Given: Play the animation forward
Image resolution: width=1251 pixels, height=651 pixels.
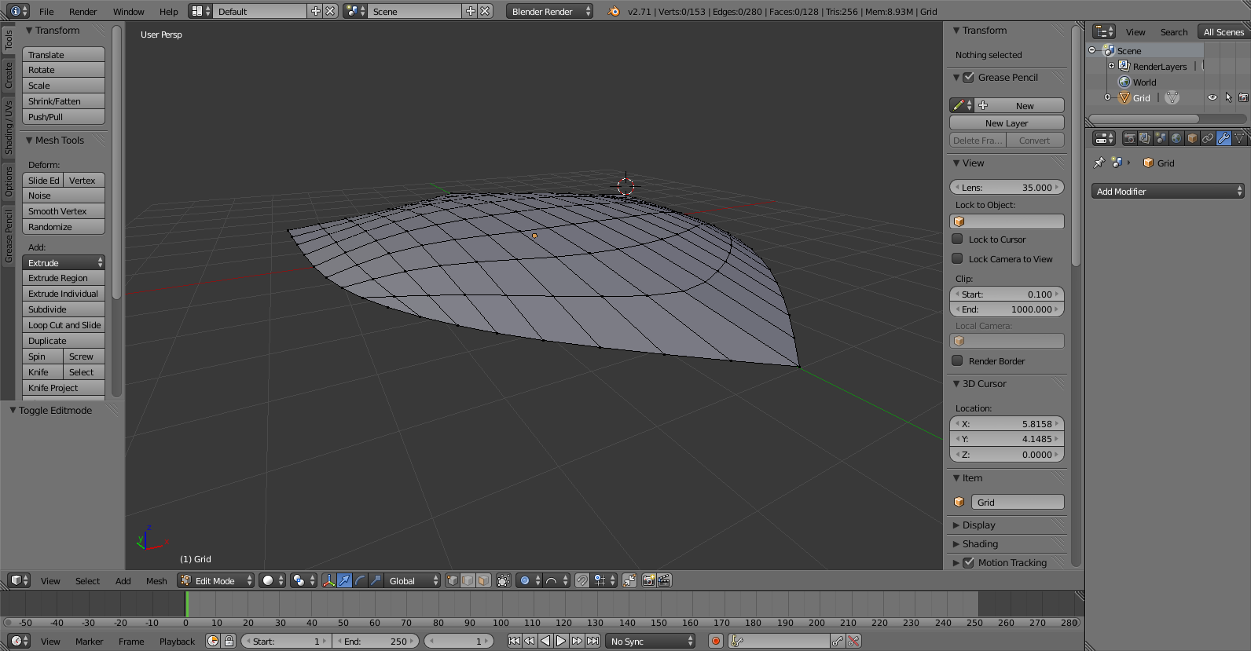Looking at the screenshot, I should [x=561, y=641].
